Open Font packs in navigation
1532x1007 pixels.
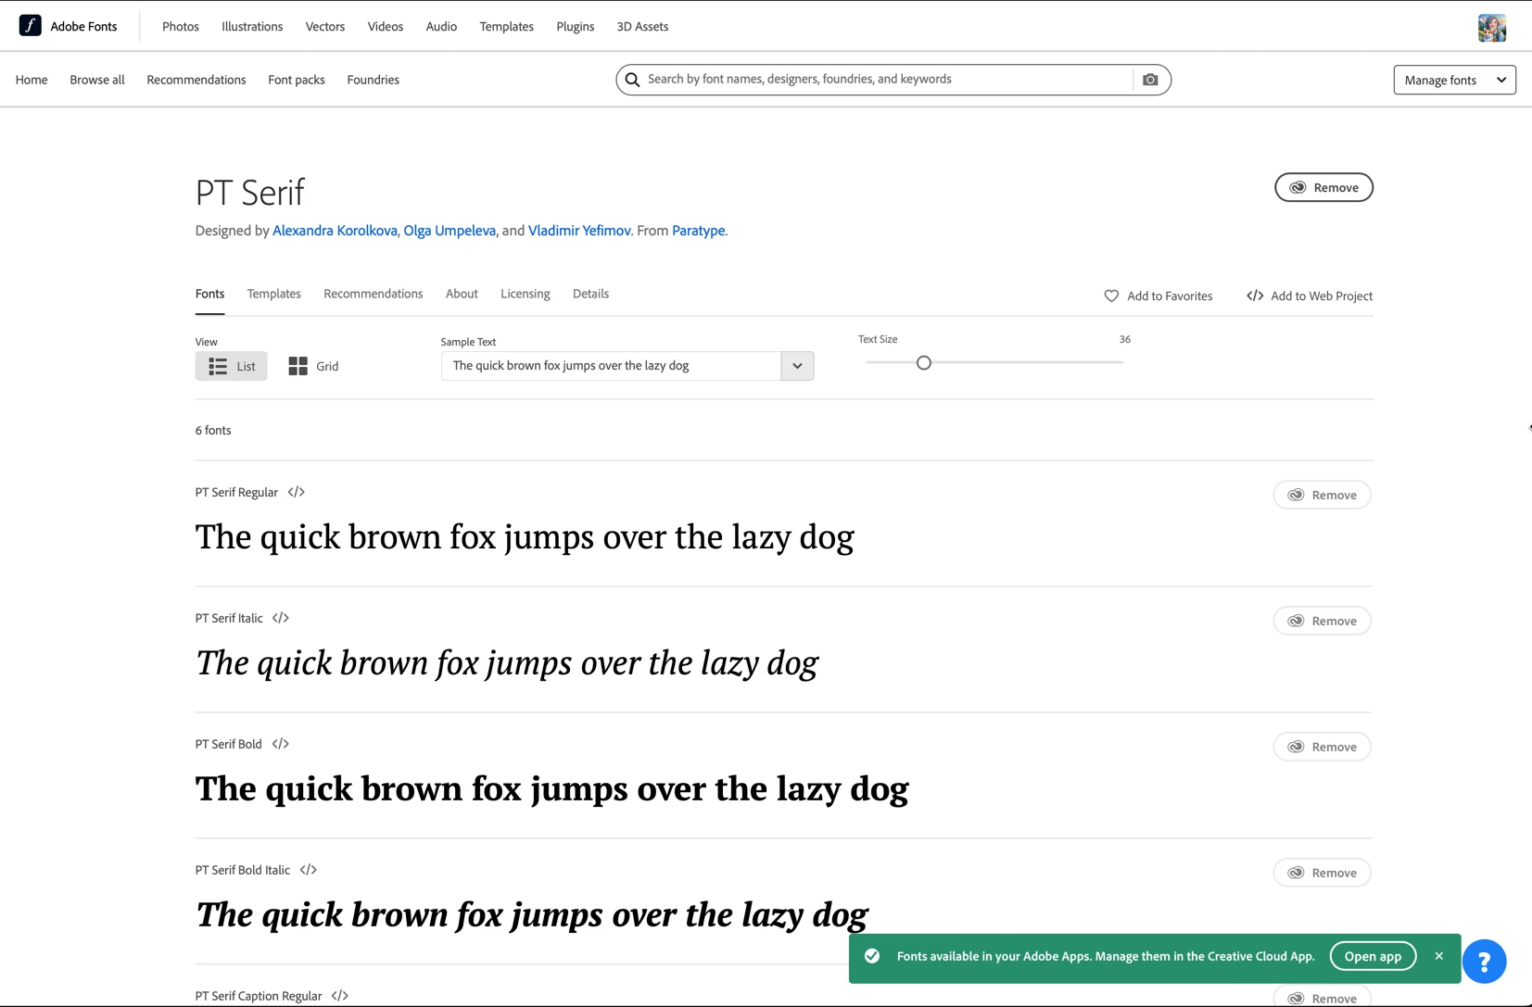pyautogui.click(x=296, y=80)
